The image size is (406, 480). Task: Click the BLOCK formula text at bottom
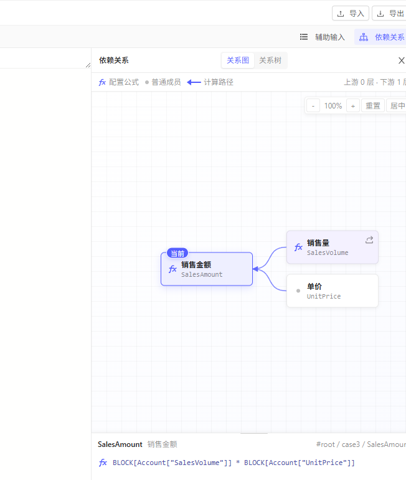(x=234, y=463)
